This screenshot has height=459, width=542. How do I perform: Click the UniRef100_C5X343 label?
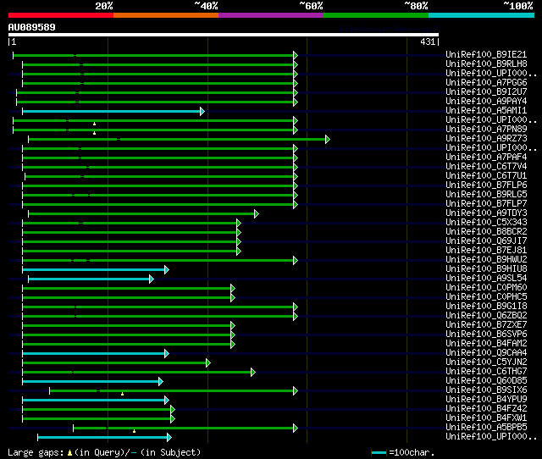click(486, 223)
